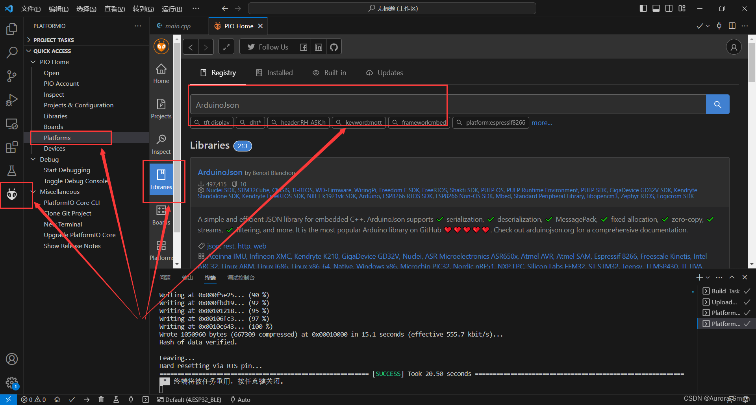Click the PlatformIO Build checkmark in the status bar
The width and height of the screenshot is (756, 405).
[72, 399]
